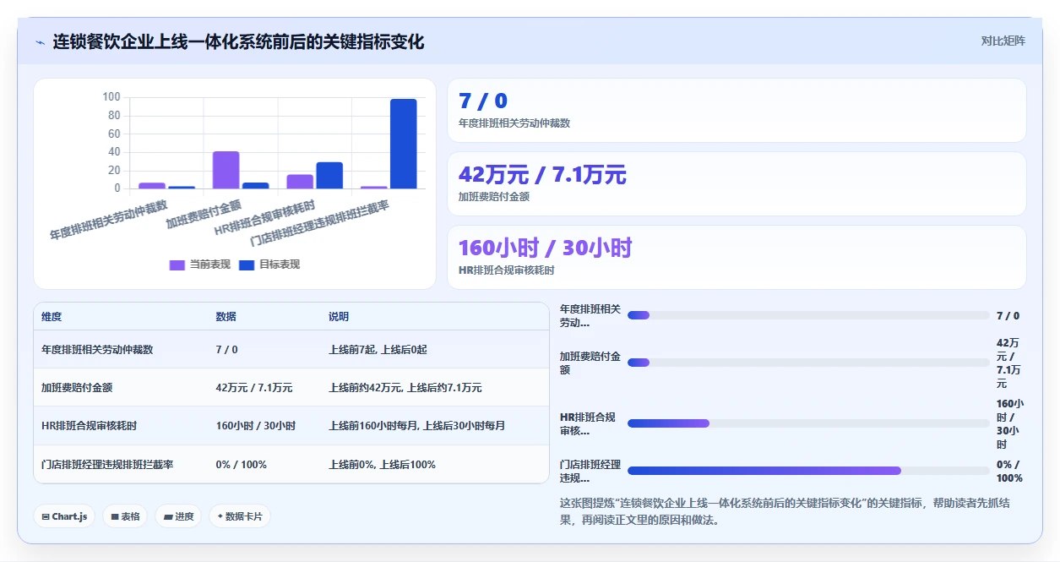Click table data cell 160小时 / 30小时
Screen dimensions: 1060x562
(256, 425)
